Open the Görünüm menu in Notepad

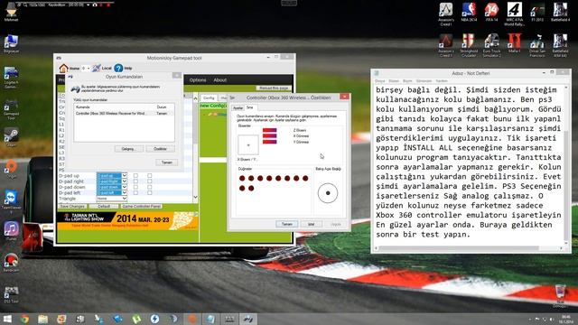(x=424, y=80)
